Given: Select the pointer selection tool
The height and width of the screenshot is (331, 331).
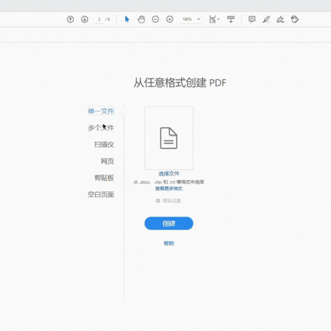Looking at the screenshot, I should point(127,19).
